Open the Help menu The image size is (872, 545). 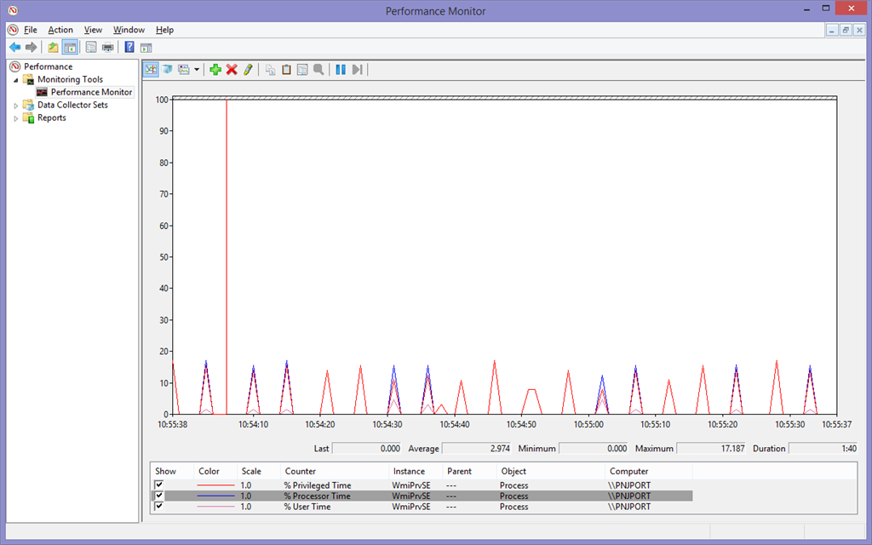point(164,30)
